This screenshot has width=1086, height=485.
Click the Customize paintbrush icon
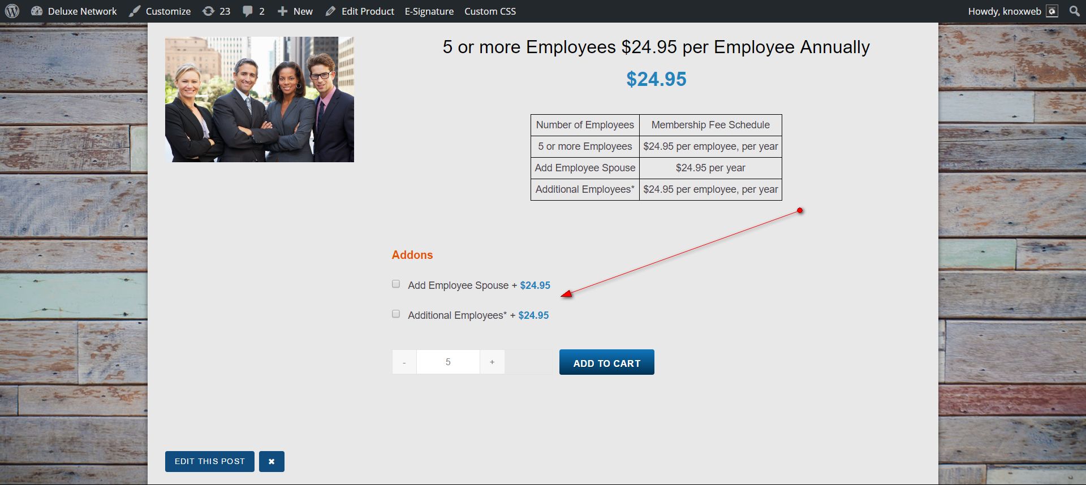click(x=135, y=11)
